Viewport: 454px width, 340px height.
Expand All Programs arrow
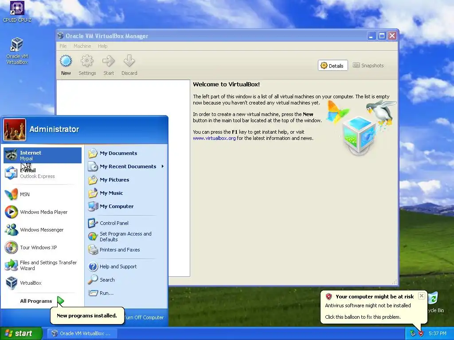point(60,301)
